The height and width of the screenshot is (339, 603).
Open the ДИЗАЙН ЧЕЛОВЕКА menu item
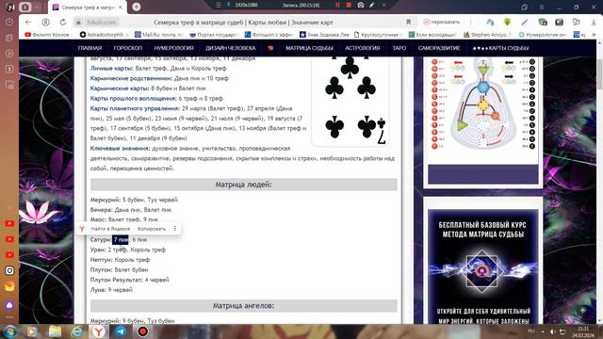230,48
